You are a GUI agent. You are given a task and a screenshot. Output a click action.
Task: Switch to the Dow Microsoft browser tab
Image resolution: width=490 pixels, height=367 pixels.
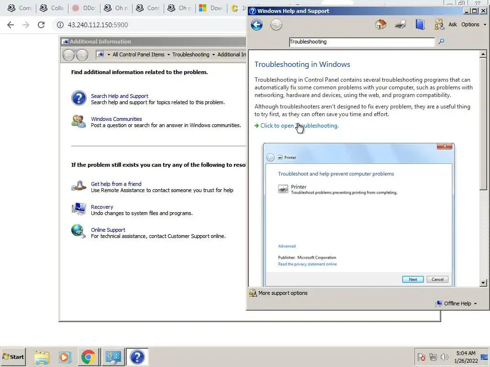click(211, 8)
